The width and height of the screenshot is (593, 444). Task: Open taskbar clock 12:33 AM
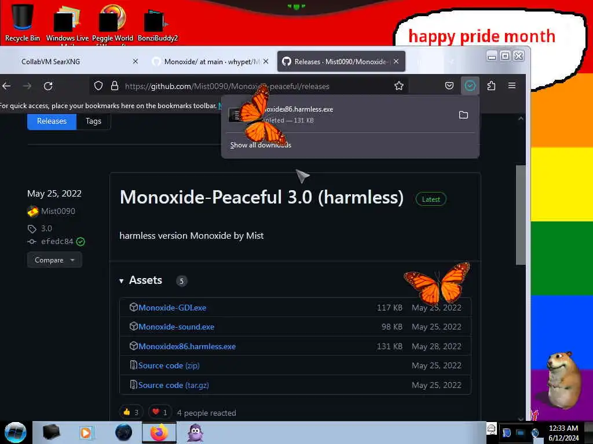point(563,433)
